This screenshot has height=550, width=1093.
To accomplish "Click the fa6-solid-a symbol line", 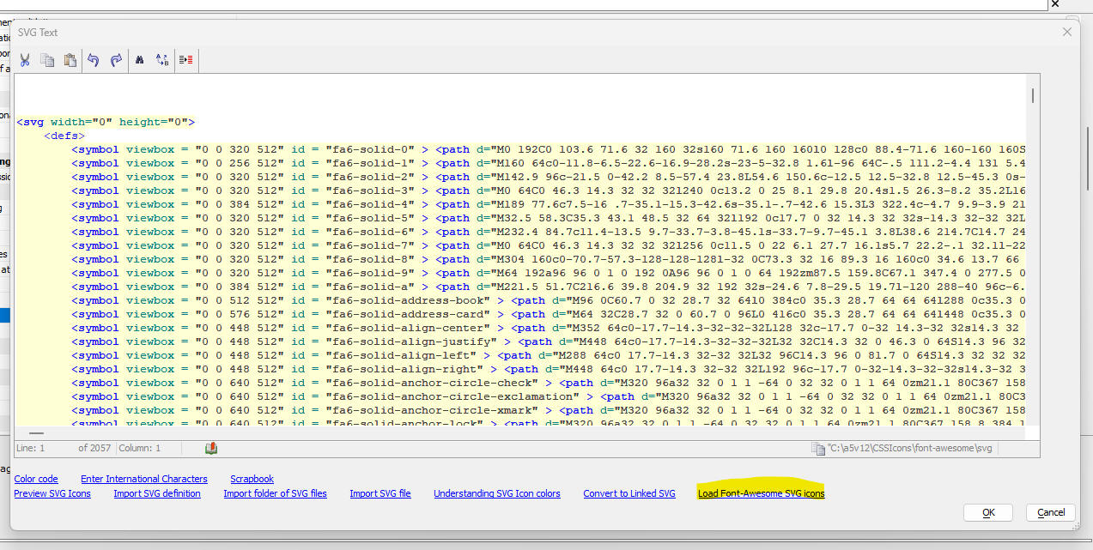I will (x=549, y=287).
